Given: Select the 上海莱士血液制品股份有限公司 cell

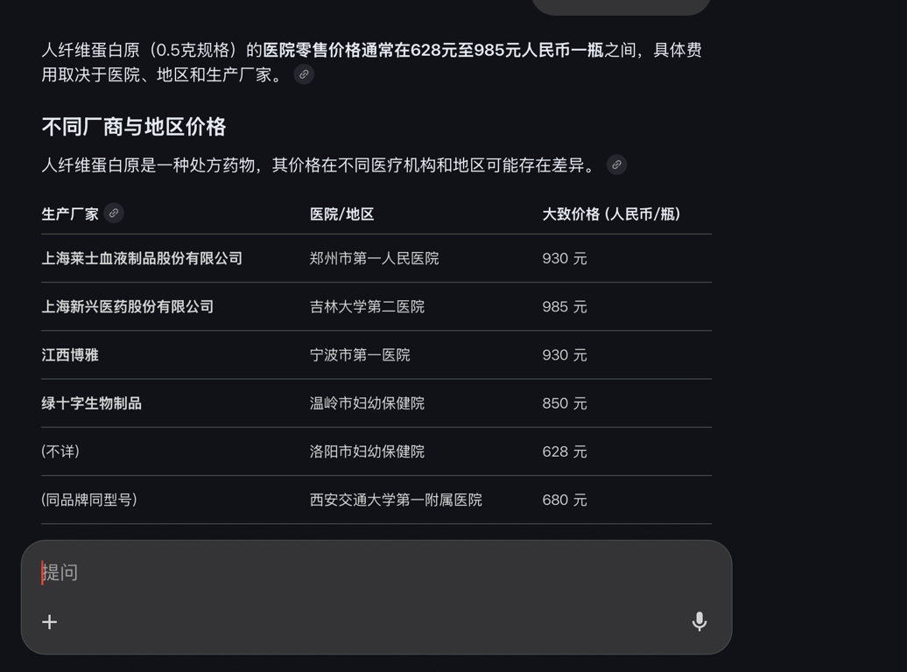Looking at the screenshot, I should (x=142, y=258).
